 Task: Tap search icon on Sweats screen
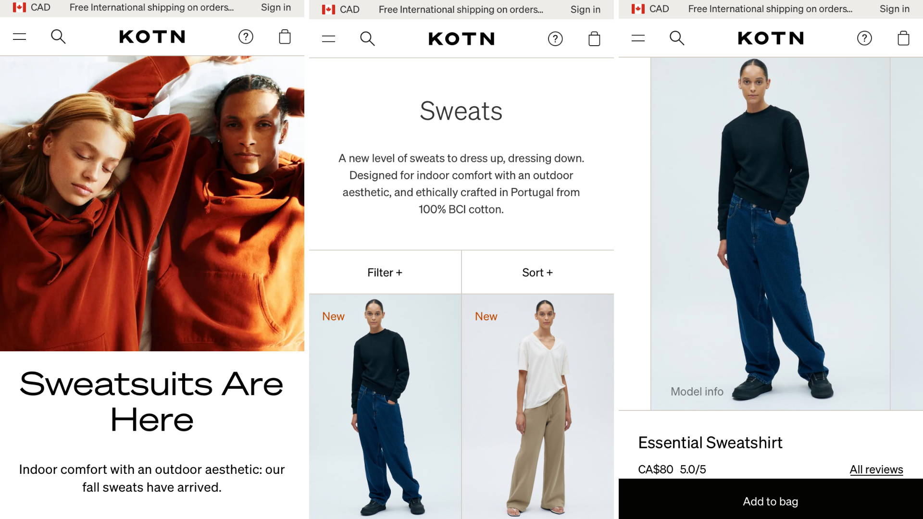pos(367,38)
